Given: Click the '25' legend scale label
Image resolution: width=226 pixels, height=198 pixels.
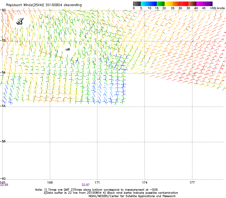Looking at the screenshot, I should (x=173, y=8).
